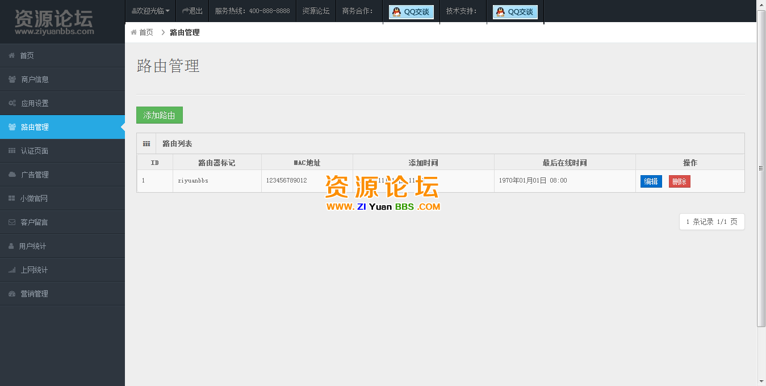
Task: Click the 路由管理 breadcrumb text
Action: pos(185,32)
